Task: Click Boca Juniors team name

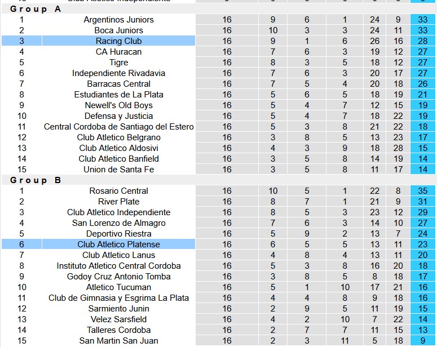Action: tap(118, 30)
